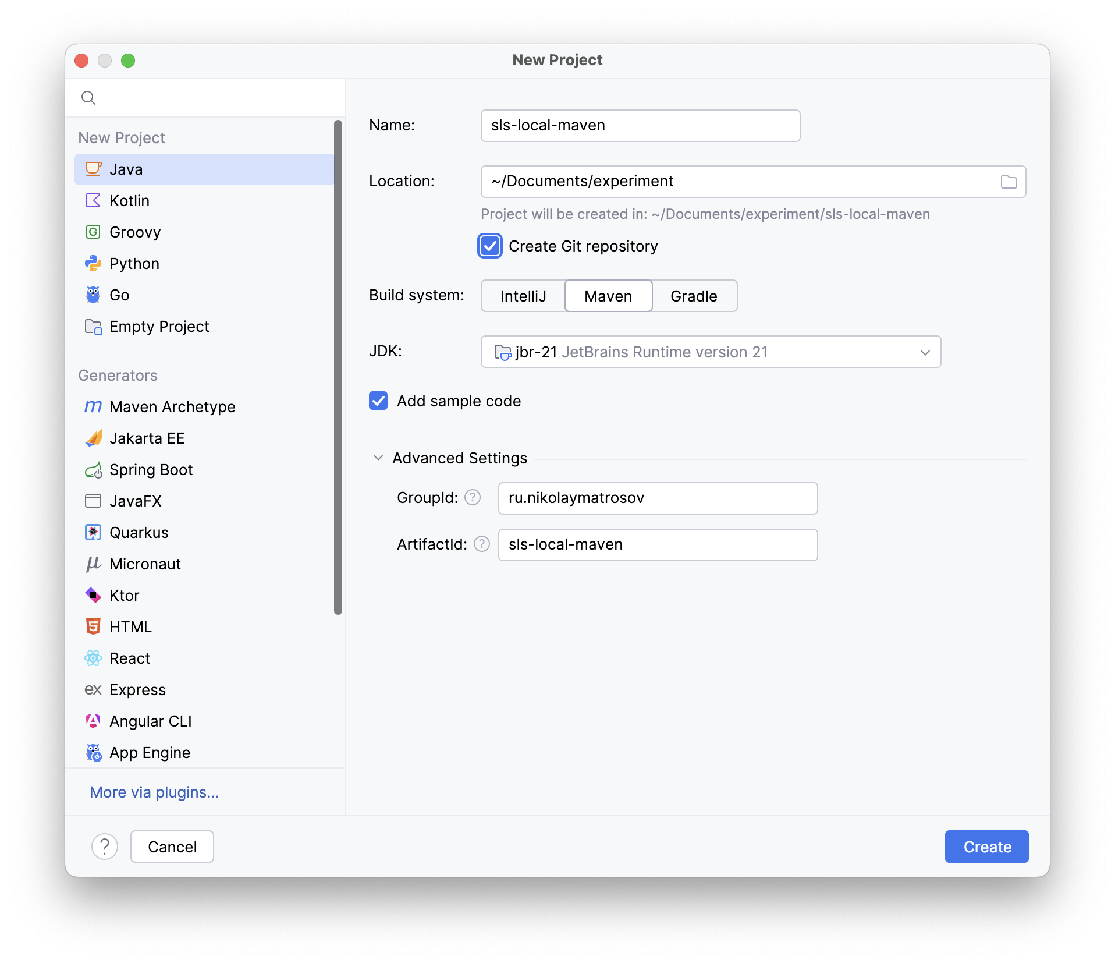
Task: Select Micronaut label in generator list
Action: point(145,564)
